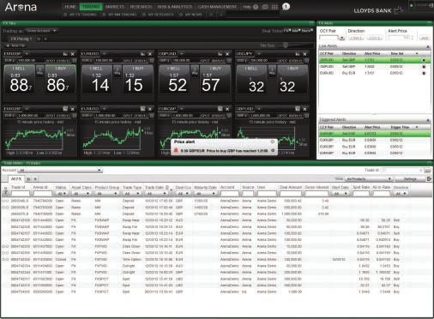Image resolution: width=434 pixels, height=319 pixels.
Task: Delete the first GBP/USD live alert
Action: pyautogui.click(x=424, y=60)
